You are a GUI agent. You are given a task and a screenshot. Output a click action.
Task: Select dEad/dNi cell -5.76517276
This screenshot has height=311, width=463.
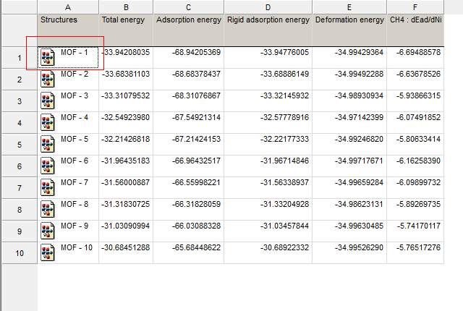tap(415, 253)
